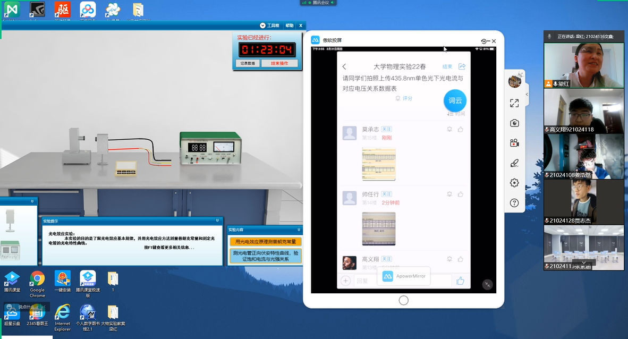The image size is (628, 339).
Task: Toggle 关注 follow for 莫承志
Action: click(x=387, y=129)
